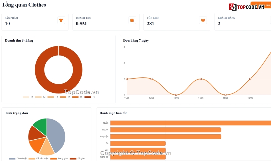Hide Đã xác nhận series via pie legend
The image size is (271, 161).
click(x=39, y=158)
